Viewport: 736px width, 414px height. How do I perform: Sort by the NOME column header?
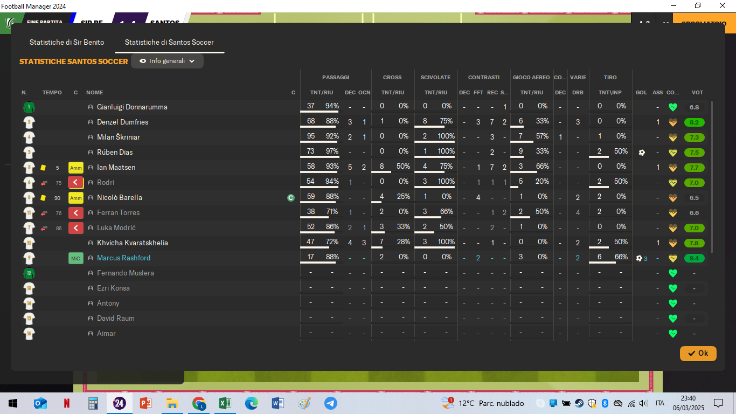94,93
